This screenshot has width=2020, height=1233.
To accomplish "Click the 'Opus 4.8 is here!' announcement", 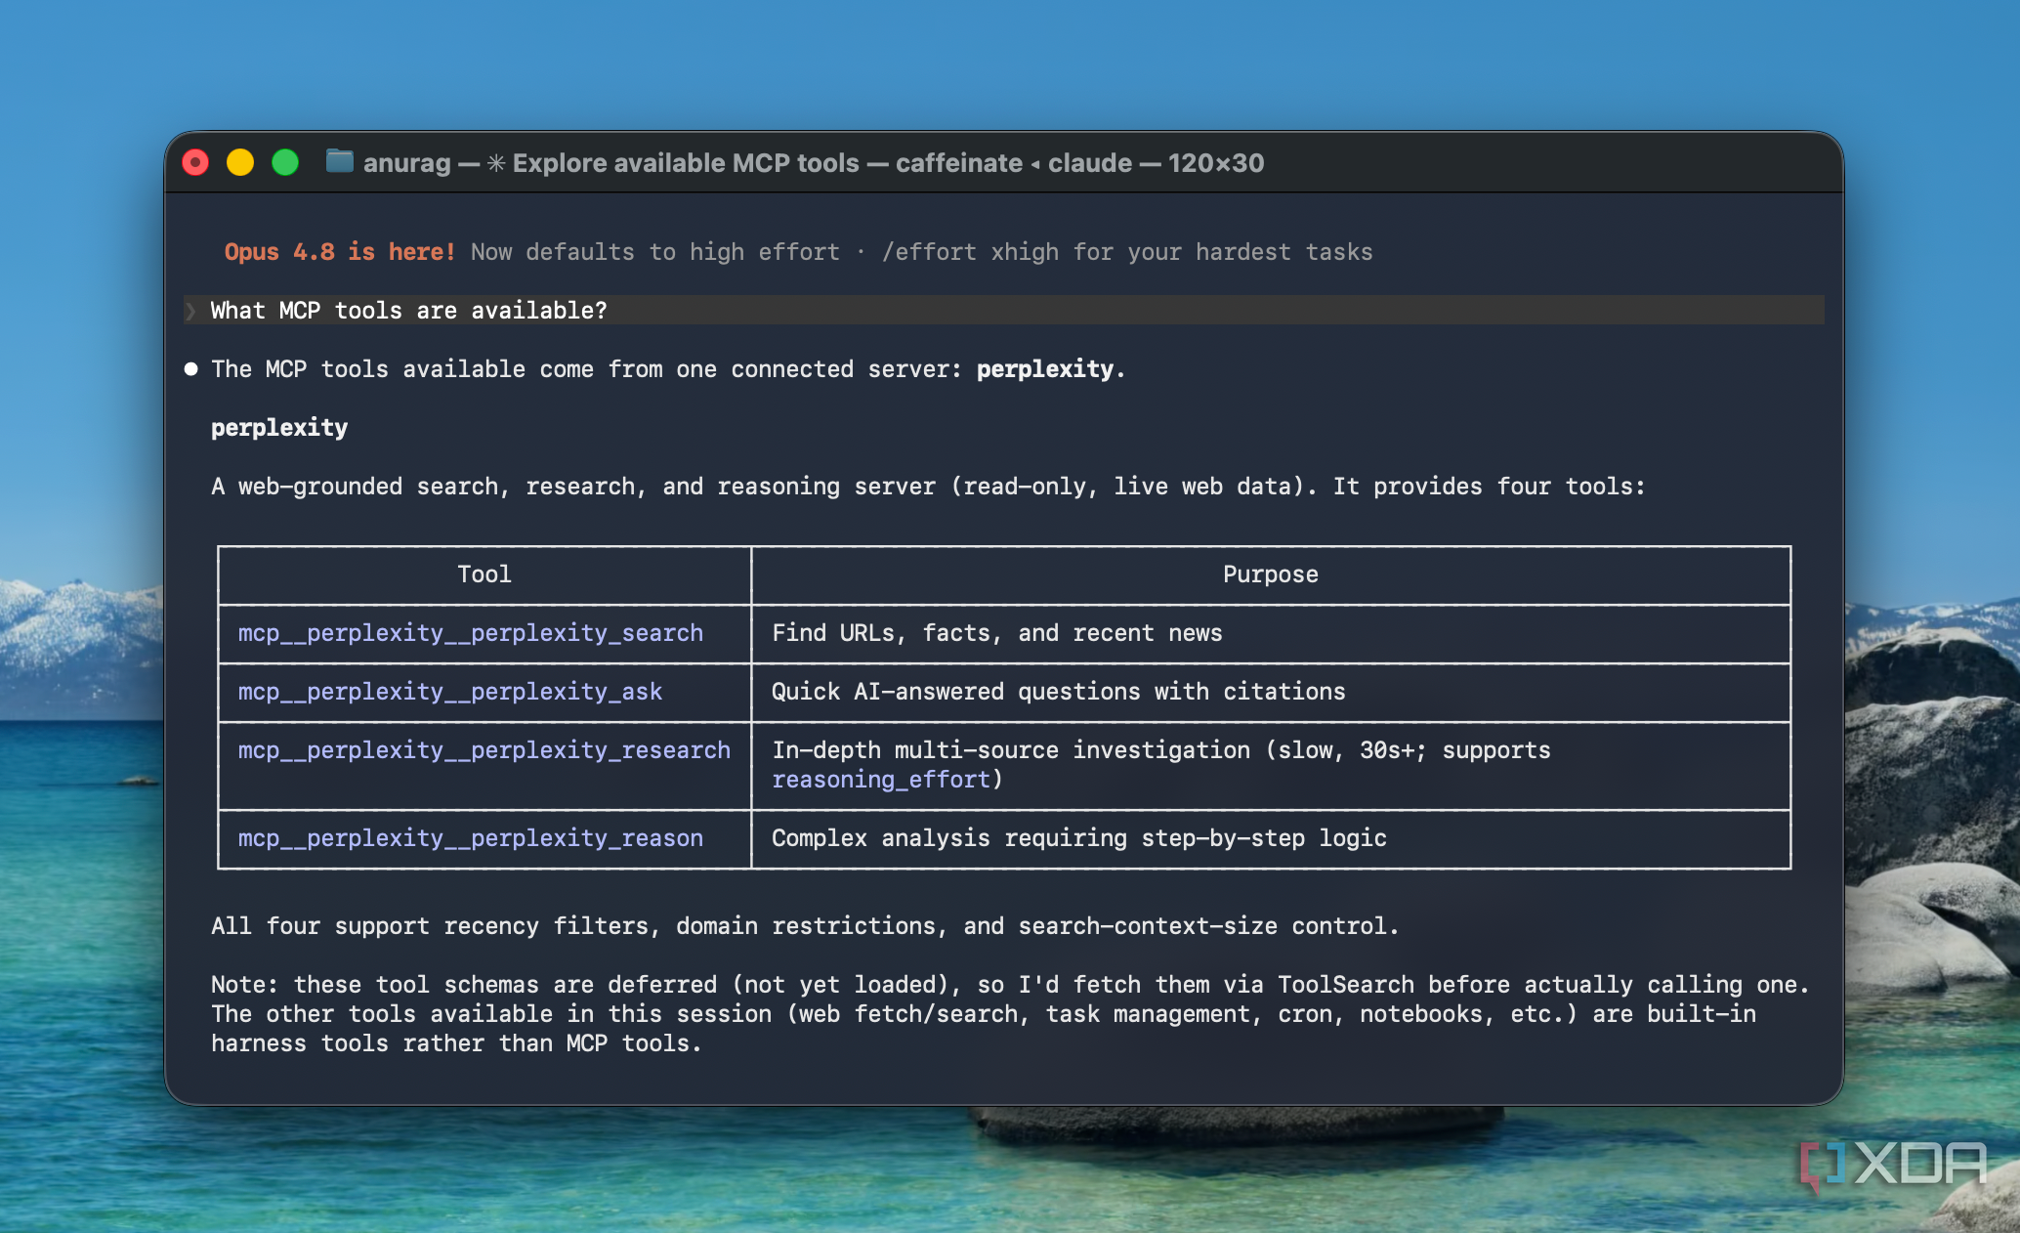I will [x=340, y=252].
